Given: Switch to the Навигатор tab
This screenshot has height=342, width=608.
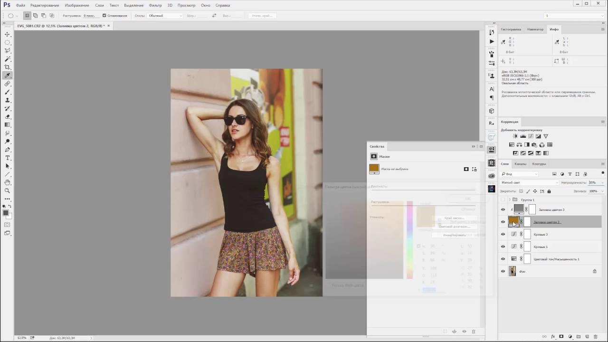Looking at the screenshot, I should (x=535, y=29).
